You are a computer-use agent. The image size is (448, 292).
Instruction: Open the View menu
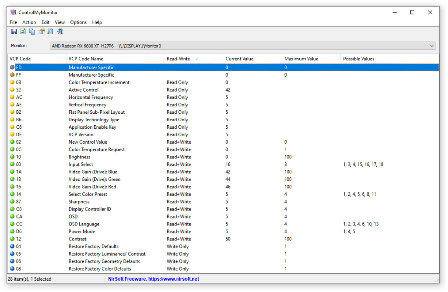pyautogui.click(x=59, y=22)
